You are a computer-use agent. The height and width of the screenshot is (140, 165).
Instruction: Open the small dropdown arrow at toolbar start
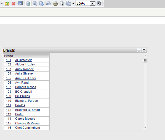tap(2, 4)
